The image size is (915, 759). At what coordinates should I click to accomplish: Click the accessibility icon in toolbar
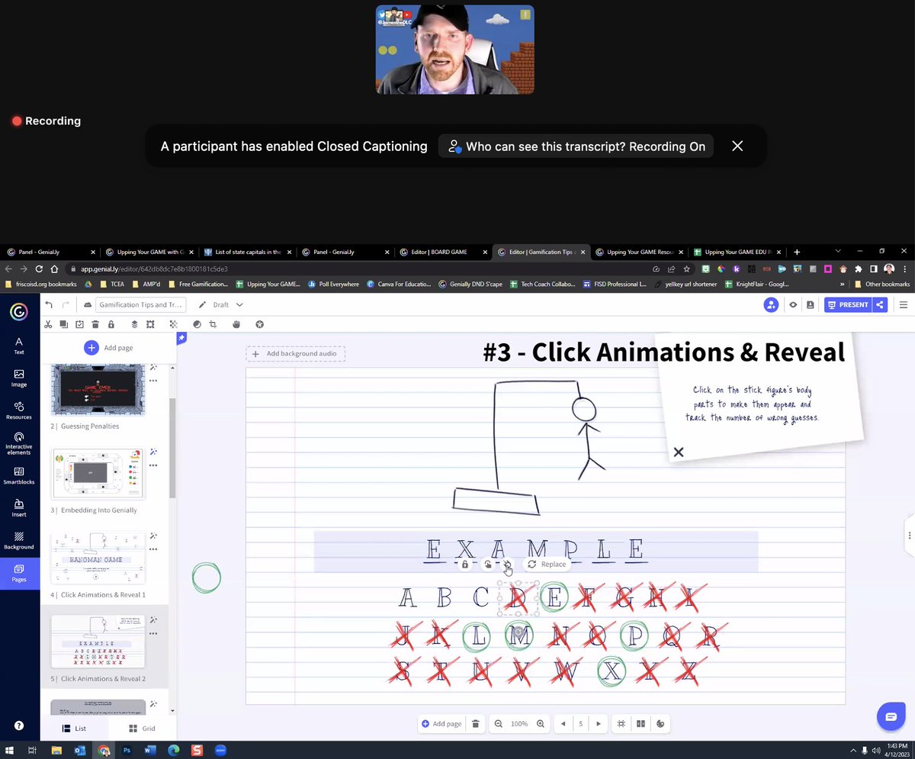pos(259,324)
